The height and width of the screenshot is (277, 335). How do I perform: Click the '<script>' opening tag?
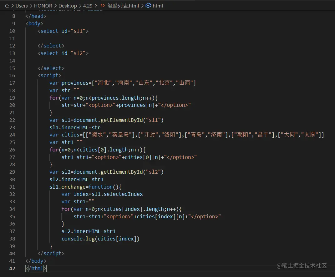click(x=49, y=76)
